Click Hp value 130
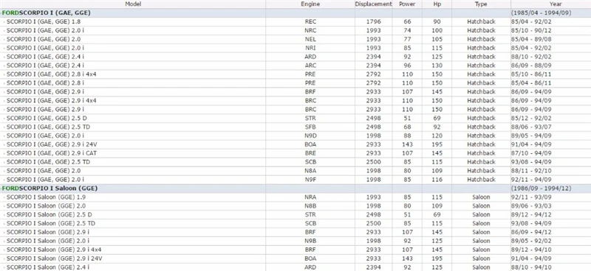 [x=437, y=66]
